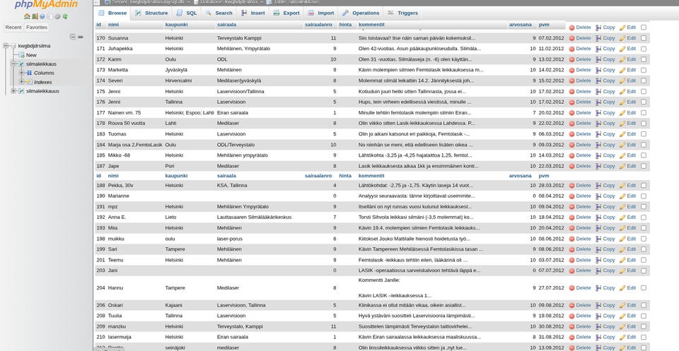
Task: Click copy icon for row 192 Anna E.
Action: [598, 218]
